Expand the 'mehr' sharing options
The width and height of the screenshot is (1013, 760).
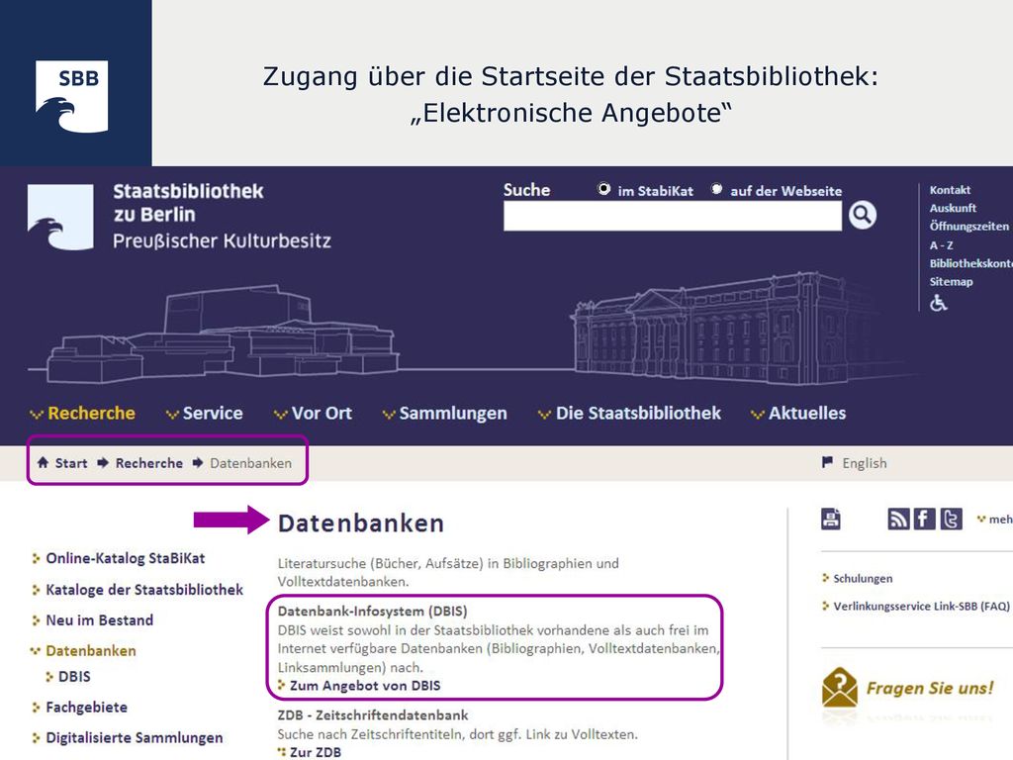coord(995,519)
